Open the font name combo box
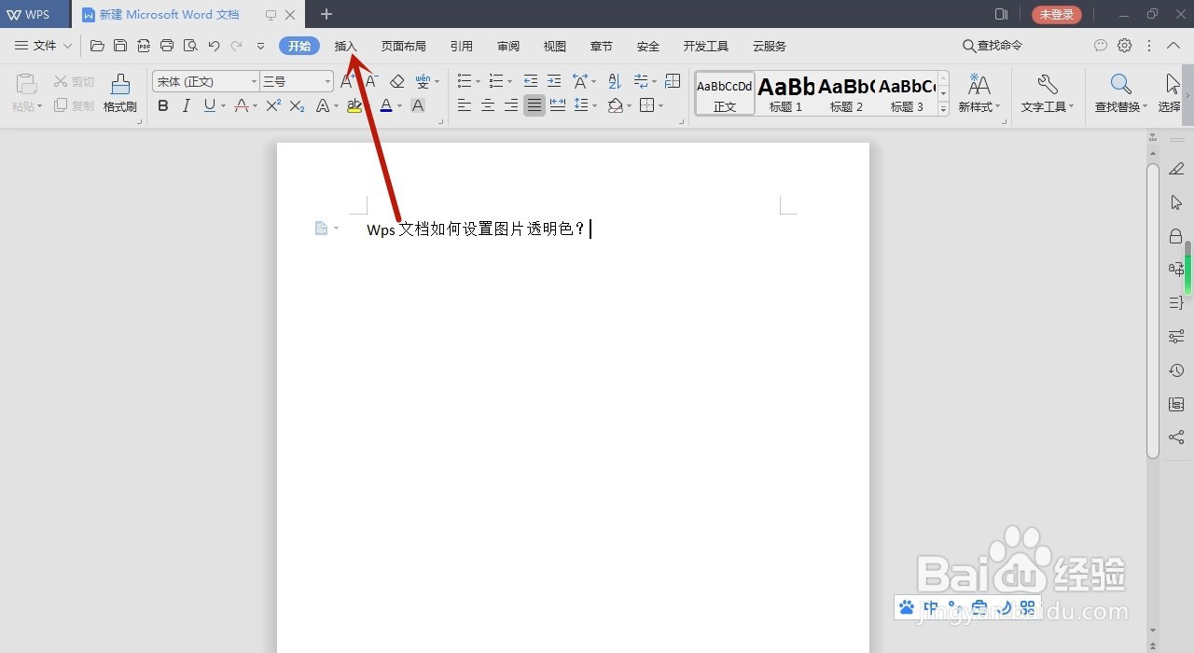This screenshot has width=1194, height=653. [x=206, y=82]
